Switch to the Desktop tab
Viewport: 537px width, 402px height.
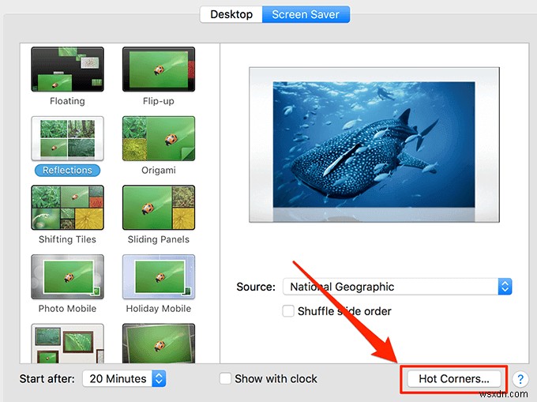click(x=231, y=14)
